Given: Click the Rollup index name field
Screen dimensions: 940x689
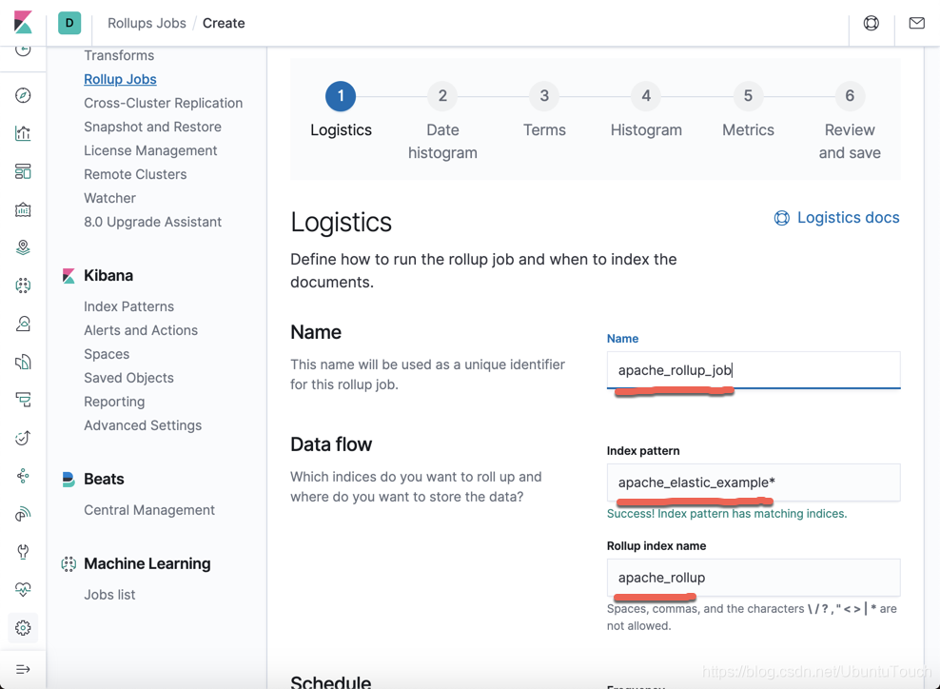Looking at the screenshot, I should click(x=754, y=578).
